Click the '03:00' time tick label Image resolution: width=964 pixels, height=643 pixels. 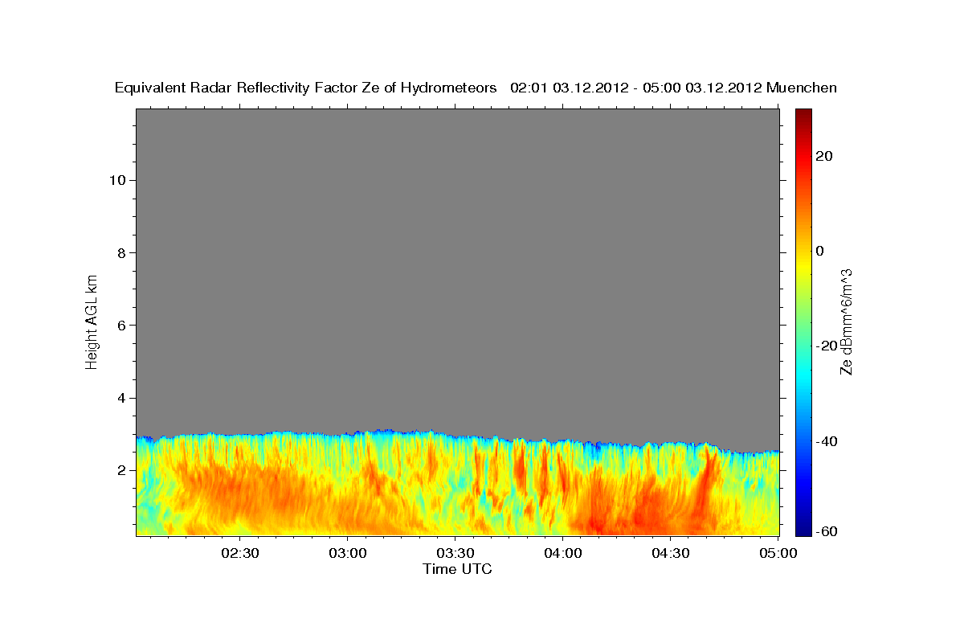pos(347,553)
